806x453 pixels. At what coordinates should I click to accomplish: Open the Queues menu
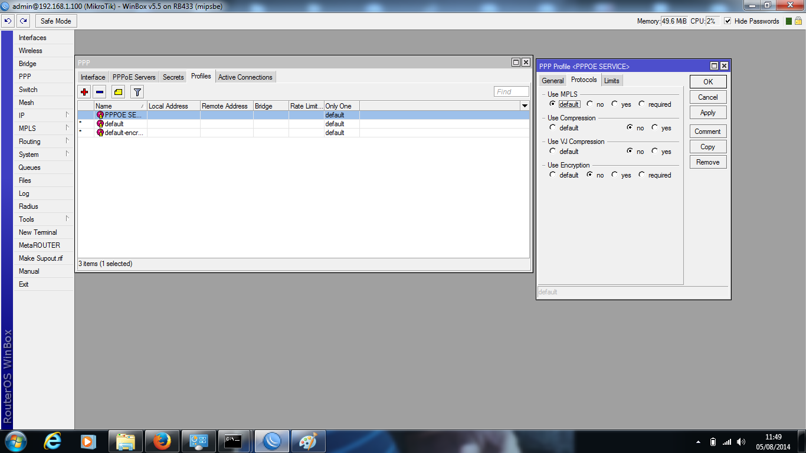tap(44, 168)
